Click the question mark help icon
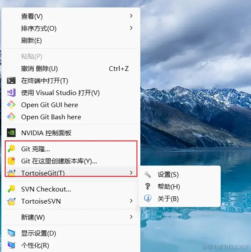Screen dimensions: 251x252 click(148, 187)
